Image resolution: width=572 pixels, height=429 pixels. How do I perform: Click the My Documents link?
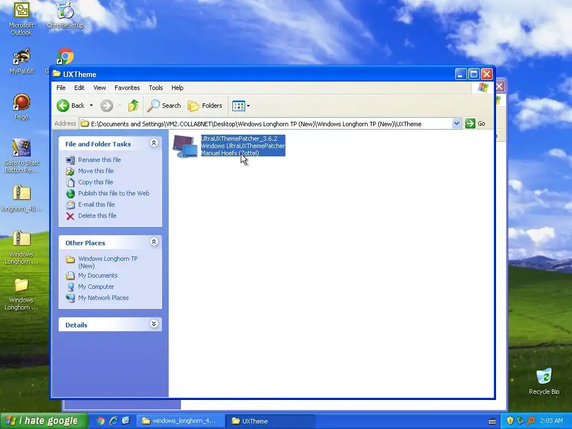pyautogui.click(x=98, y=276)
